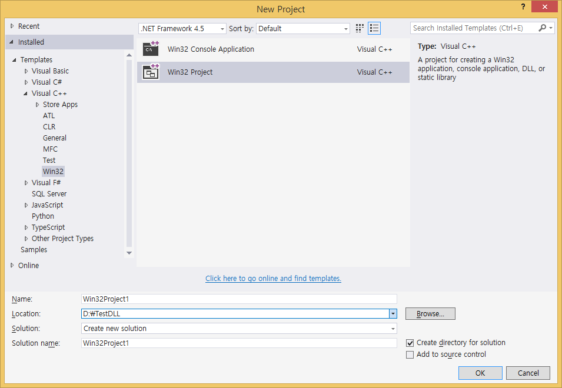Click the Browse button
Image resolution: width=562 pixels, height=388 pixels.
(430, 314)
